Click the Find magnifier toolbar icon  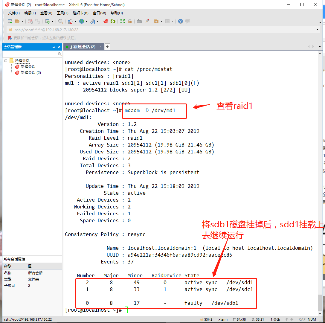click(60, 21)
